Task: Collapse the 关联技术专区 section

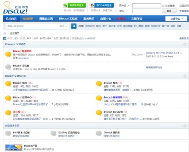Action: [185, 126]
